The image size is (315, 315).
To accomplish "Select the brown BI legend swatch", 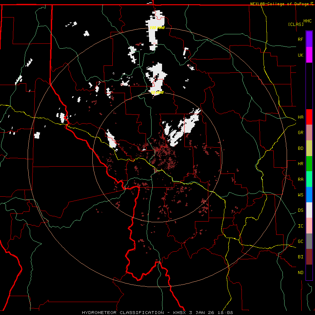I will point(309,257).
